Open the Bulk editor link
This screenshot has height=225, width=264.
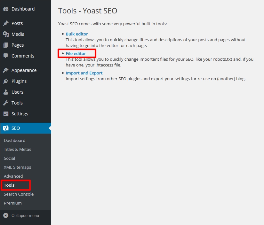77,34
